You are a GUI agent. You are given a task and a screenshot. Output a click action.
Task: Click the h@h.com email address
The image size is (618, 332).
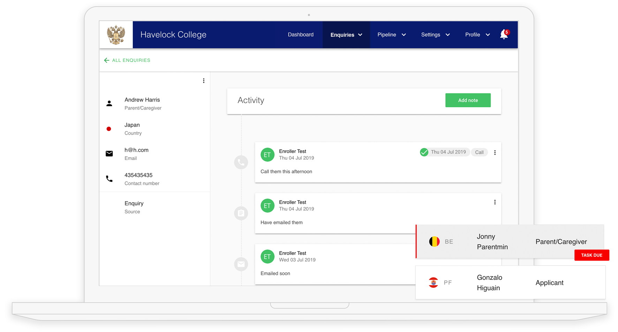pos(136,150)
